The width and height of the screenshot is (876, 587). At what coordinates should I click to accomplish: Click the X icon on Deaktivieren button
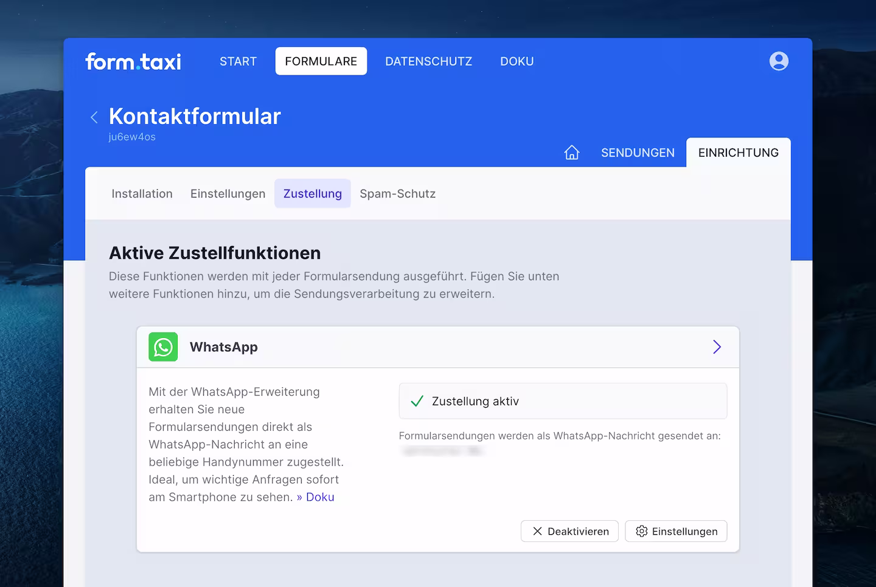coord(538,531)
